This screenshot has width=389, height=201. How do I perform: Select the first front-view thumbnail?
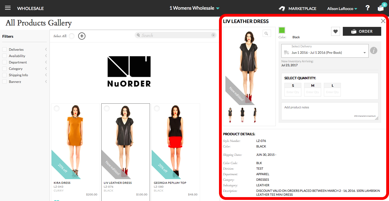[x=230, y=115]
